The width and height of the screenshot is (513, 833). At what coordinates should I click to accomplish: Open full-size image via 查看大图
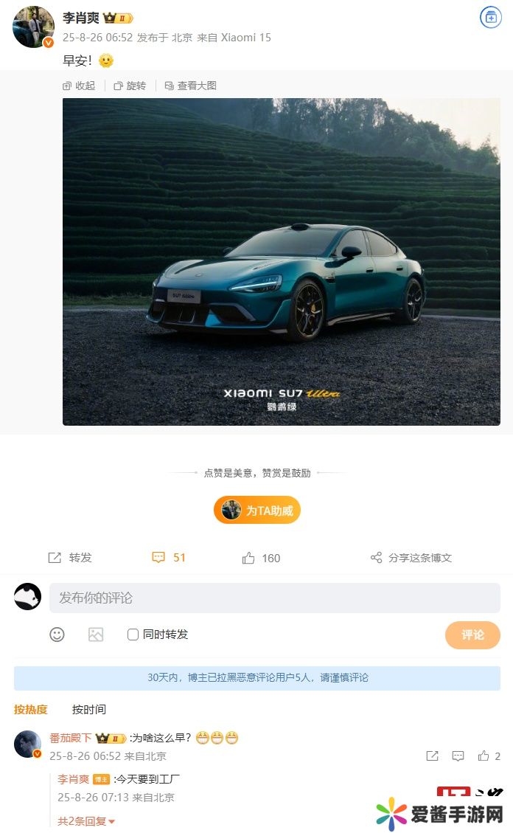point(191,86)
